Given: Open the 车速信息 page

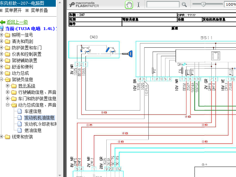Looking at the screenshot, I should pyautogui.click(x=33, y=111).
